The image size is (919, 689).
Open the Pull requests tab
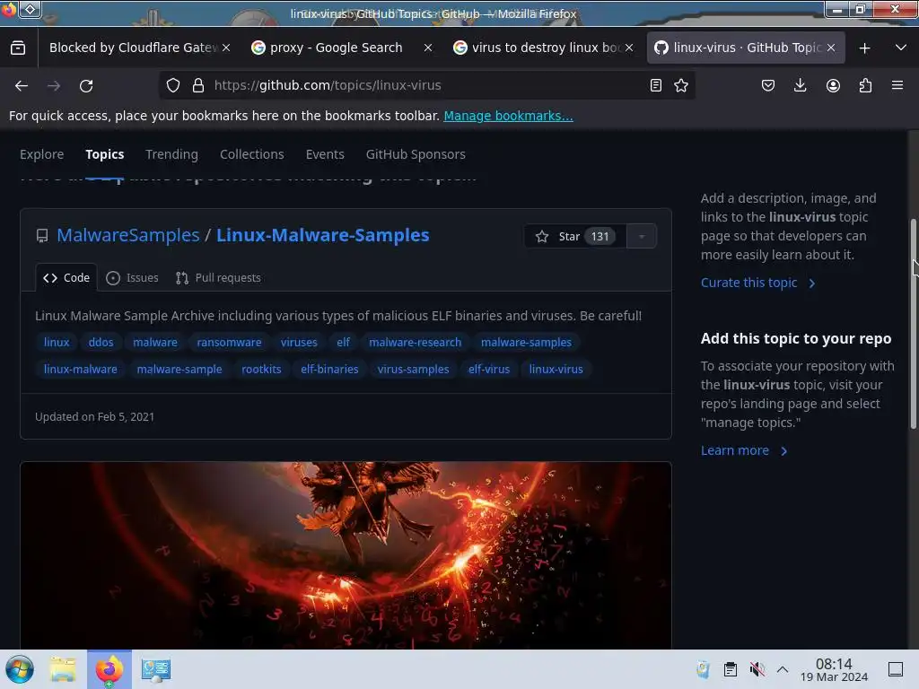pyautogui.click(x=218, y=278)
